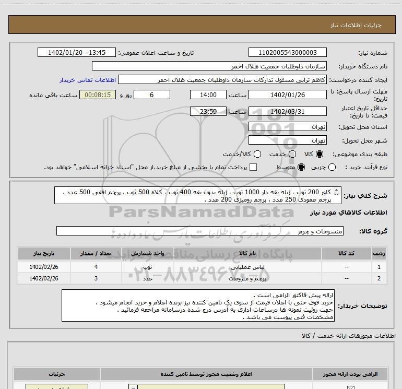Viewport: 402px width, 389px height.
Task: Click the goods group field منسوجات و چرم
Action: 200,231
